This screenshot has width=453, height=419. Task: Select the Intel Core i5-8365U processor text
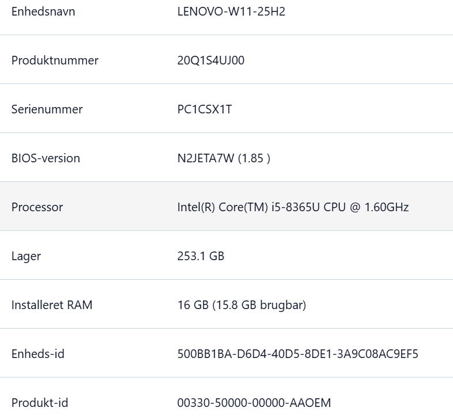293,207
